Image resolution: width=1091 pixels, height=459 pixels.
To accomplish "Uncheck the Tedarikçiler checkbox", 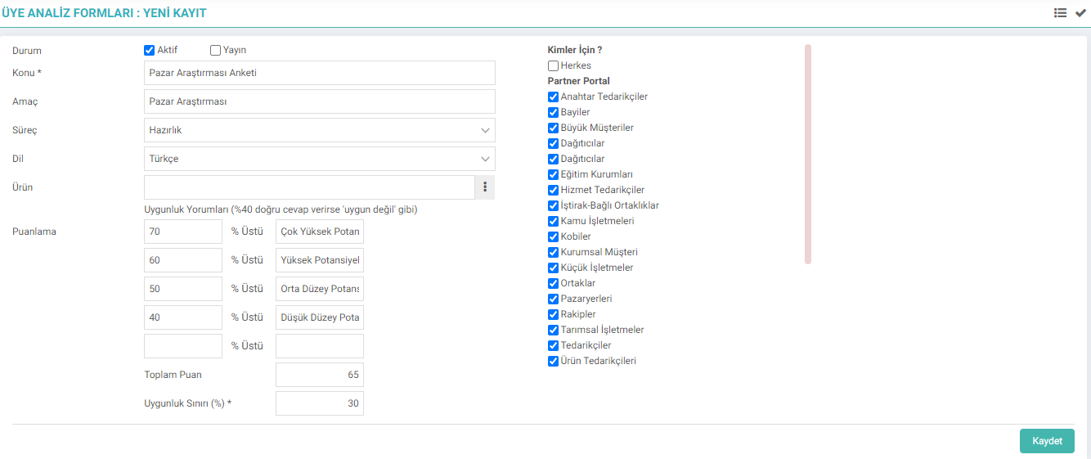I will click(x=554, y=345).
